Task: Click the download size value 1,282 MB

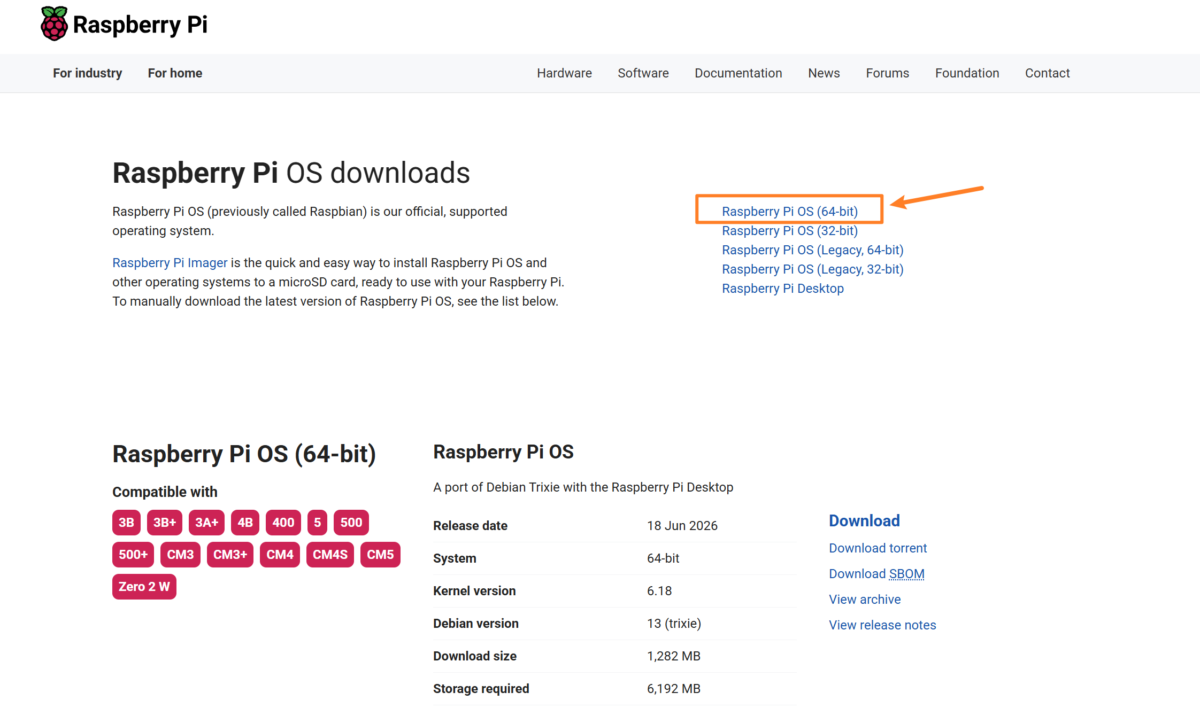Action: 674,656
